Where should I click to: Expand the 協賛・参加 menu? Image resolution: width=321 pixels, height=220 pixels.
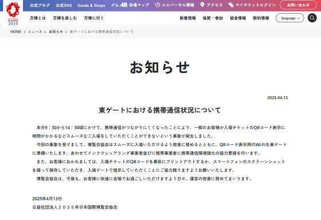pos(213,18)
